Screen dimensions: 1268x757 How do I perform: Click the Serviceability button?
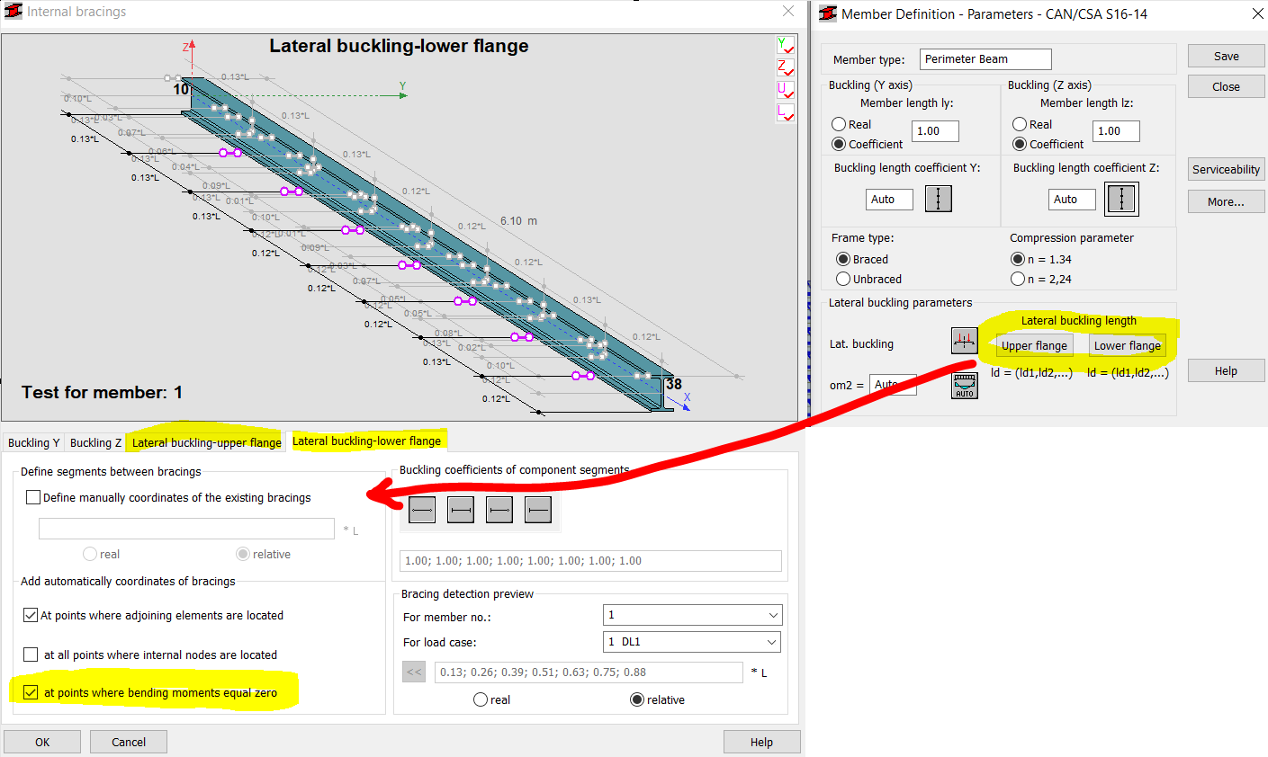1226,169
